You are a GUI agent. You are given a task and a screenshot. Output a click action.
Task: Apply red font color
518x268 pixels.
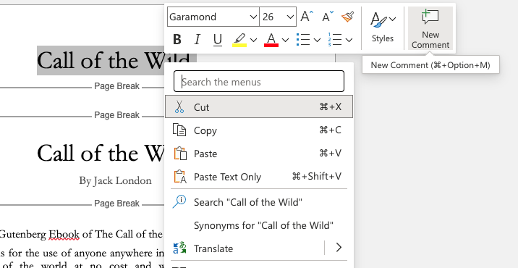pyautogui.click(x=271, y=40)
